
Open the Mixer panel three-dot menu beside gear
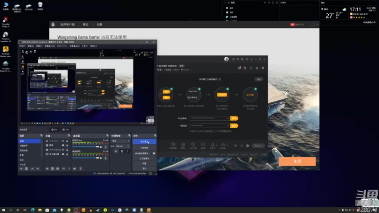(x=81, y=169)
